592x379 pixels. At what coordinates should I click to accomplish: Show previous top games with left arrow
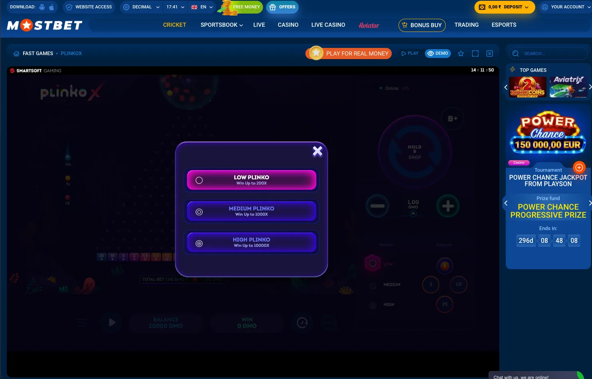(x=506, y=87)
